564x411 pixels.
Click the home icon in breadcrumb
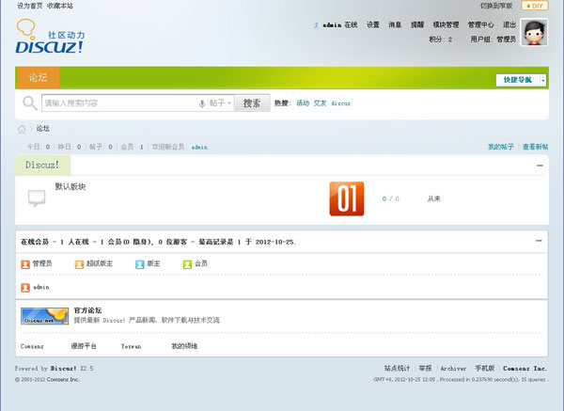coord(22,129)
